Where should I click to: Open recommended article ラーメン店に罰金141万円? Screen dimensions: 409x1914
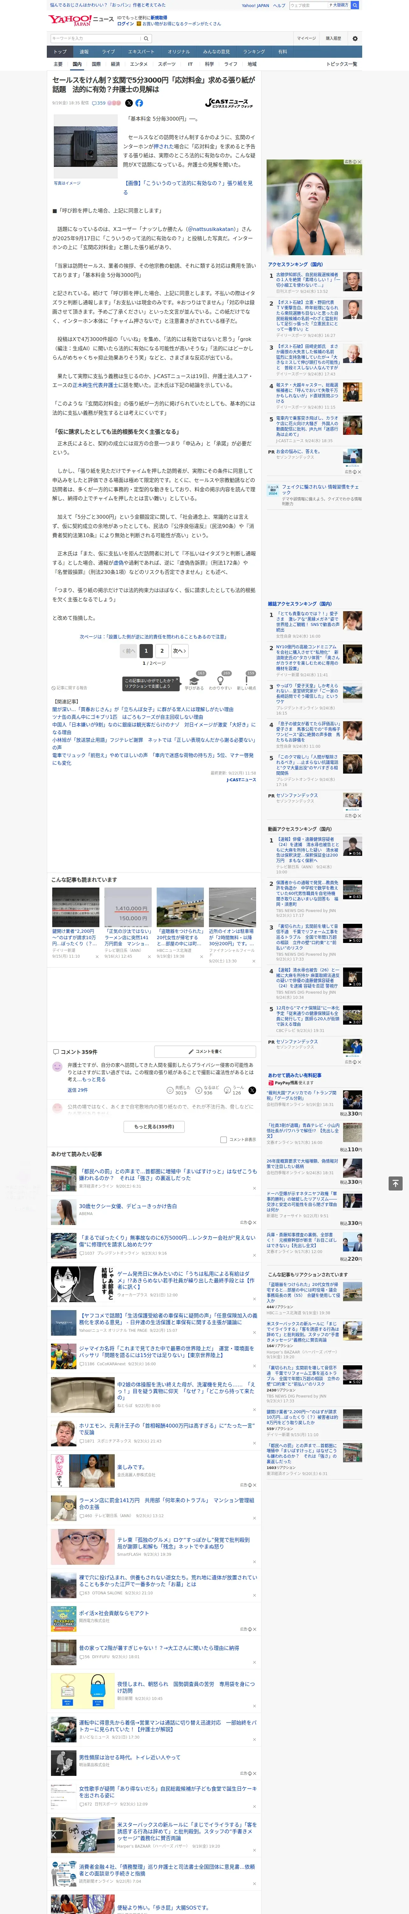[166, 1504]
